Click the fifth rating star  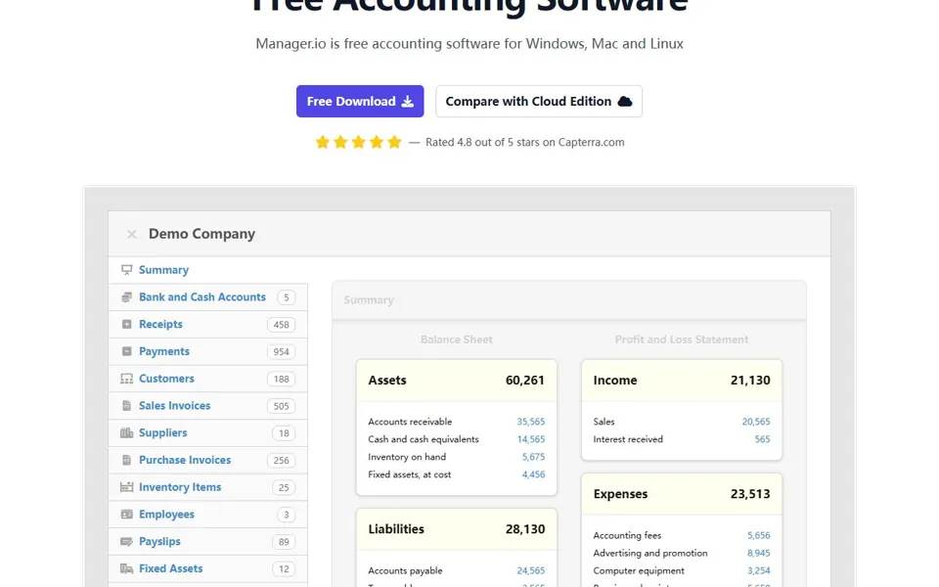(394, 142)
